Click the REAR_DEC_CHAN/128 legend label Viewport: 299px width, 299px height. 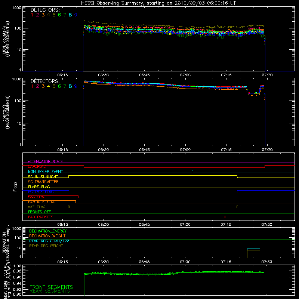(49, 241)
